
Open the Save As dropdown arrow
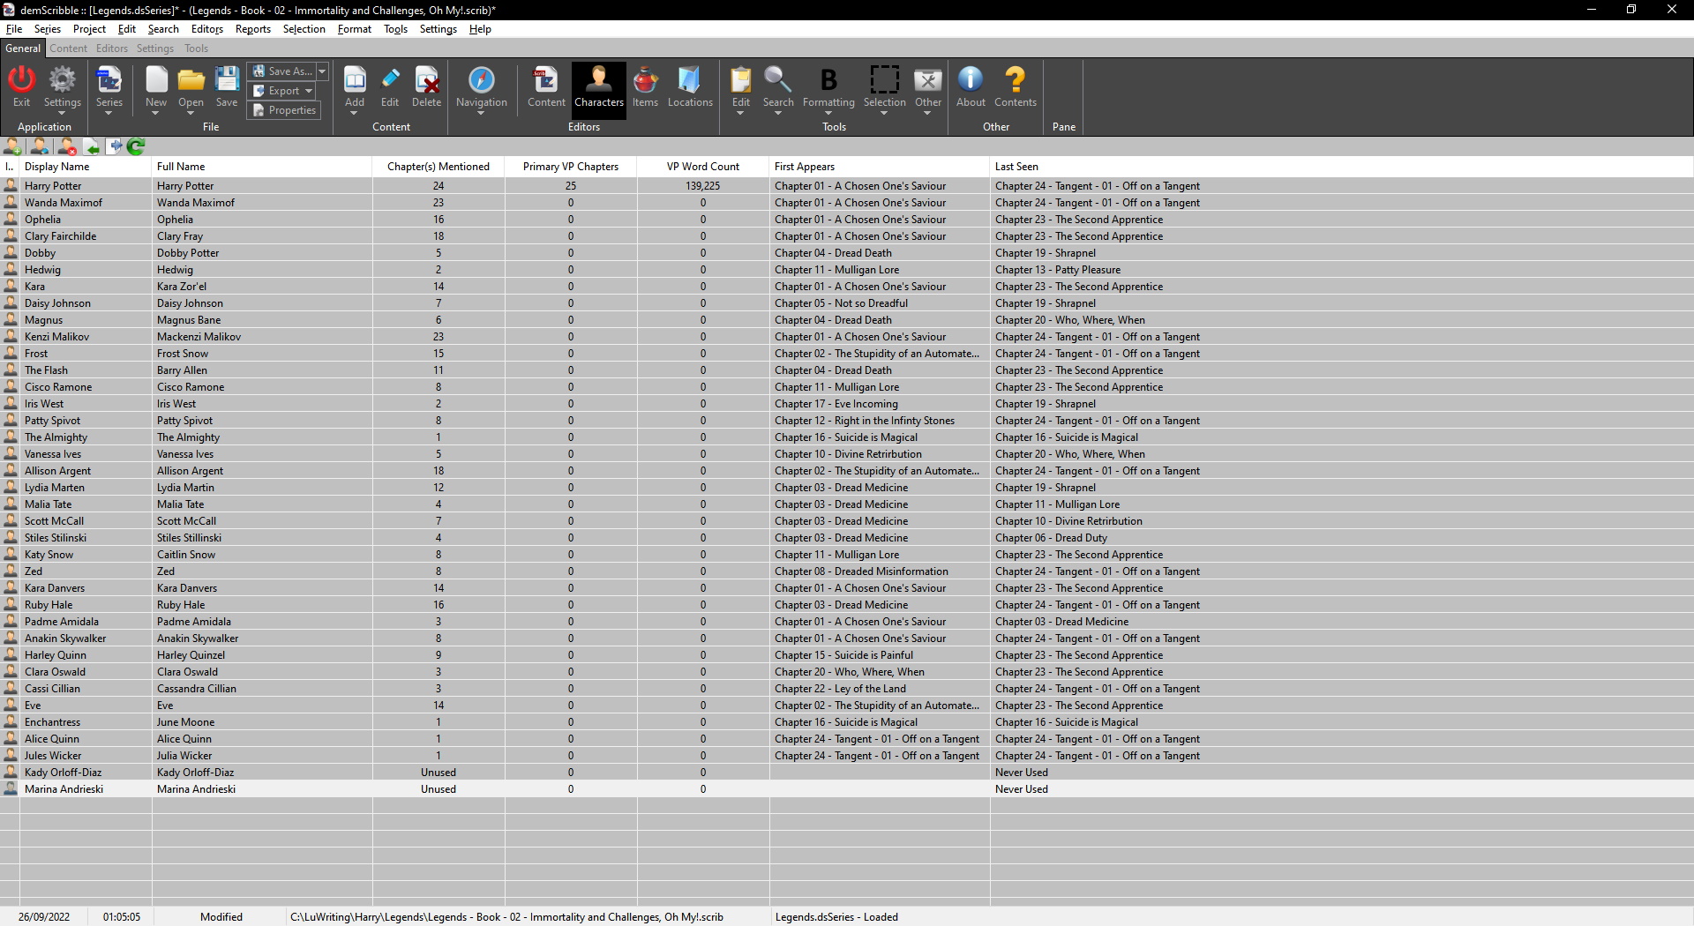click(322, 71)
